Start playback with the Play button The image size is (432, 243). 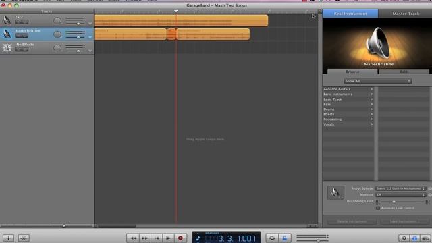tap(168, 238)
